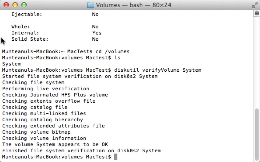This screenshot has height=162, width=260.
Task: Click 'Checking multi-linked files' line
Action: [44, 113]
